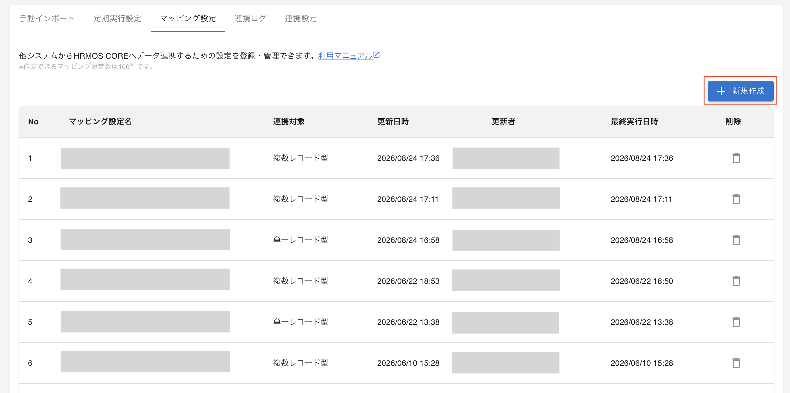The image size is (790, 393).
Task: Delete mapping row number 4
Action: 736,281
